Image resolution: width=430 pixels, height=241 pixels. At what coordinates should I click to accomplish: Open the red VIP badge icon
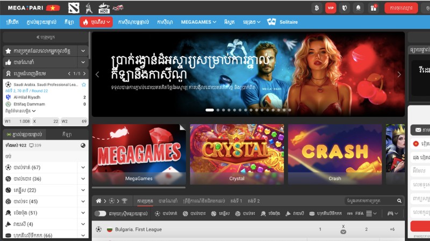click(331, 8)
